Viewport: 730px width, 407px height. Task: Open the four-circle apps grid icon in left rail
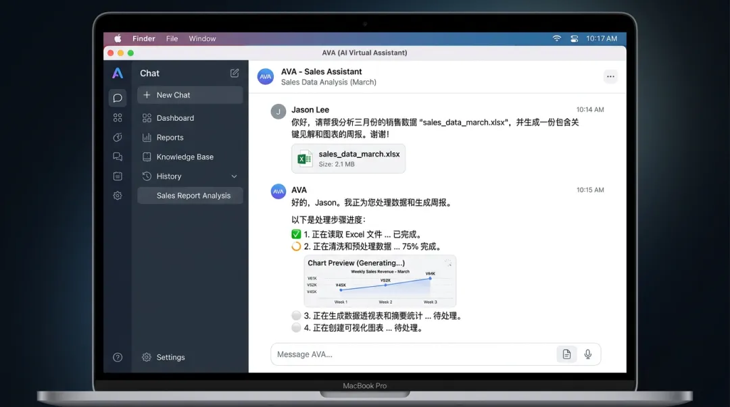118,117
